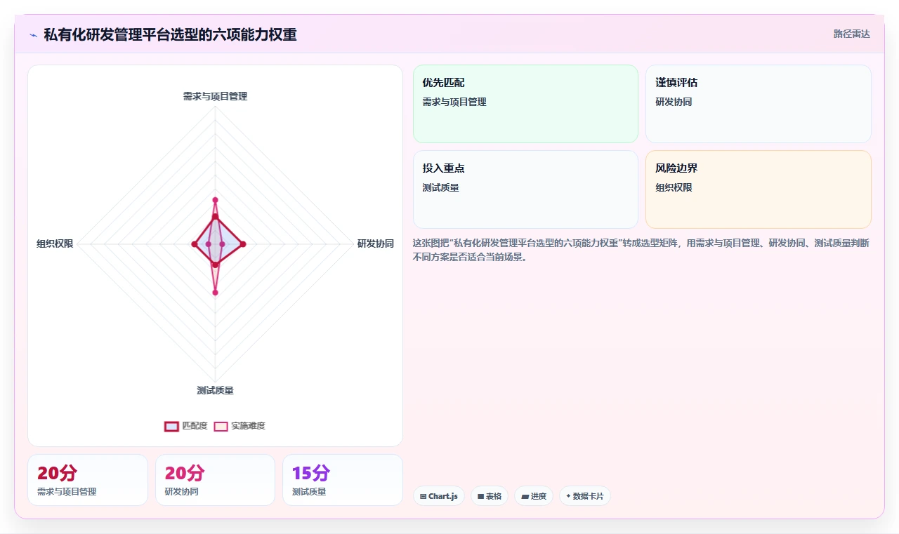Click the 组织权限 radar axis label
The height and width of the screenshot is (534, 899).
[x=55, y=243]
